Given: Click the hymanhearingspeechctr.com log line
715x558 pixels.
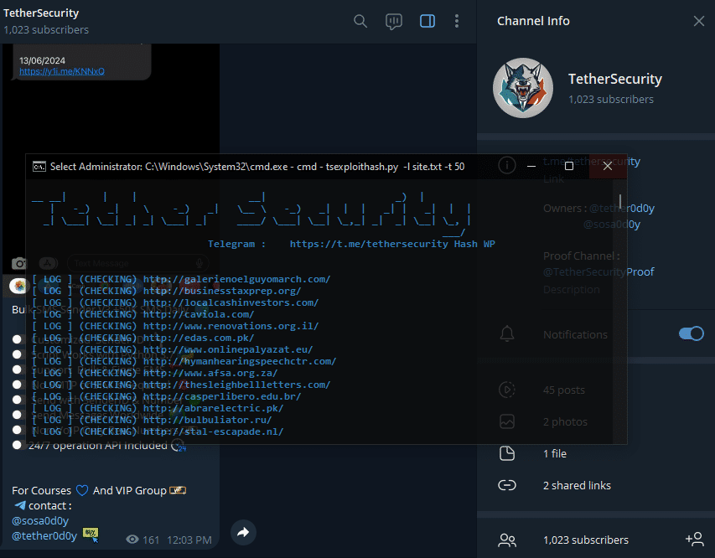Looking at the screenshot, I should [x=184, y=361].
